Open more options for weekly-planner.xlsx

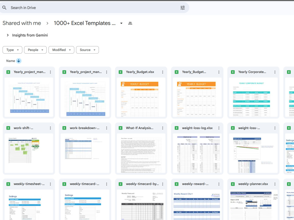tap(275, 184)
